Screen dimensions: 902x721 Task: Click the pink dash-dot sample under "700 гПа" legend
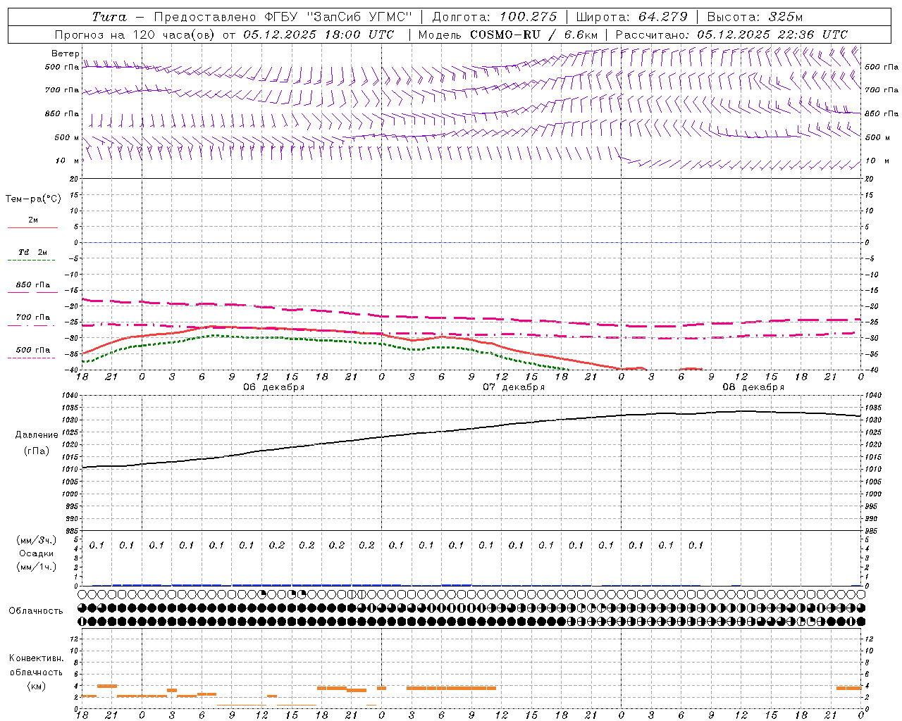point(31,325)
